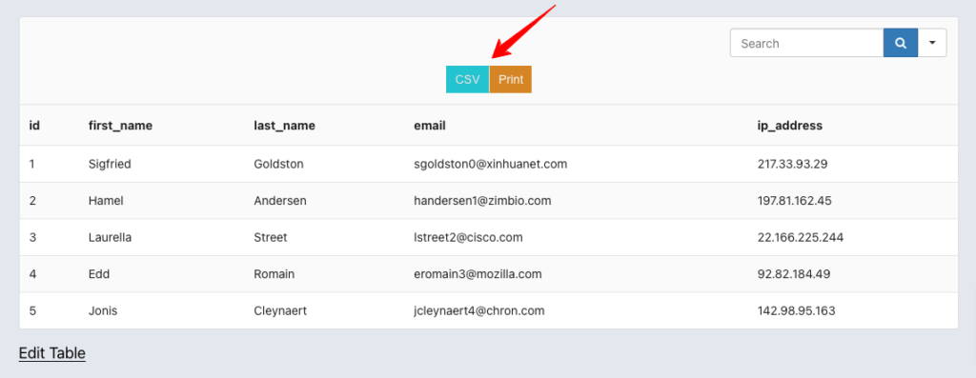Sort by the last_name column header
976x378 pixels.
284,126
